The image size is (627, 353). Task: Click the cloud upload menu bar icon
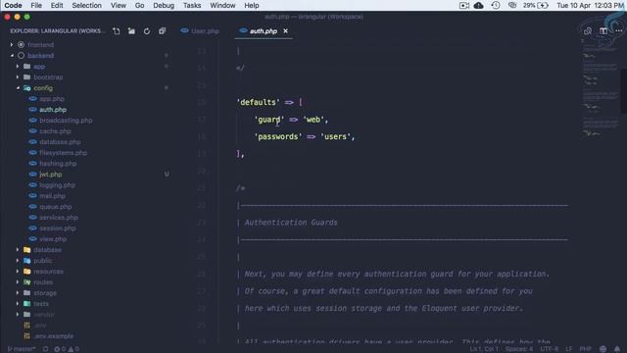pyautogui.click(x=478, y=5)
